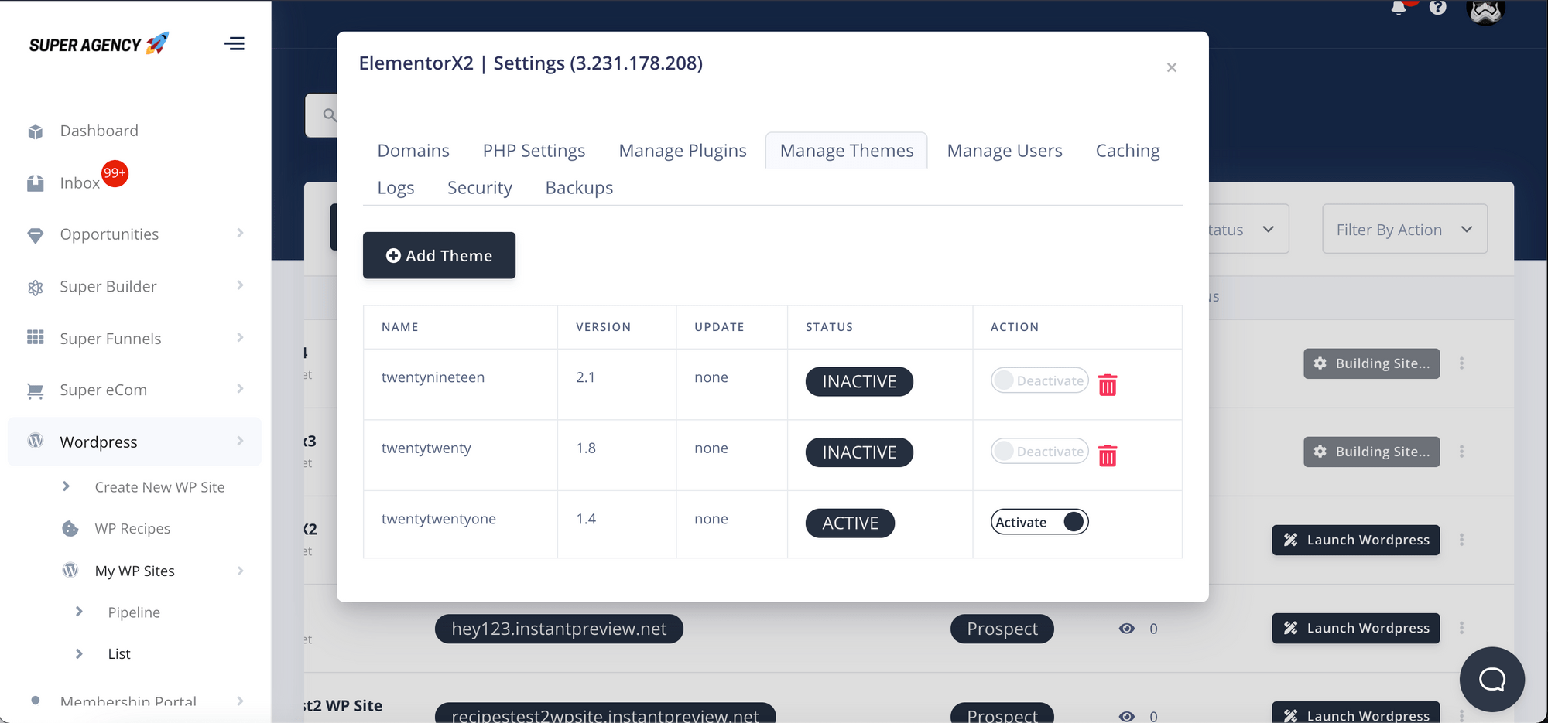
Task: Open the Filter By Action dropdown
Action: pos(1405,229)
